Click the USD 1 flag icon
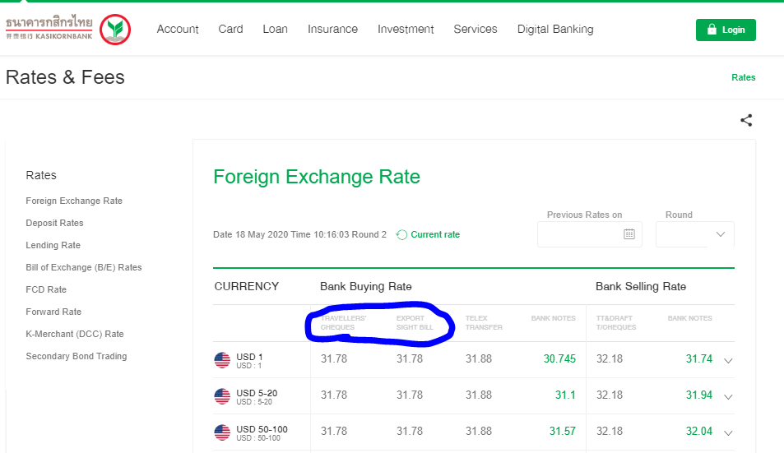The height and width of the screenshot is (453, 784). coord(222,360)
